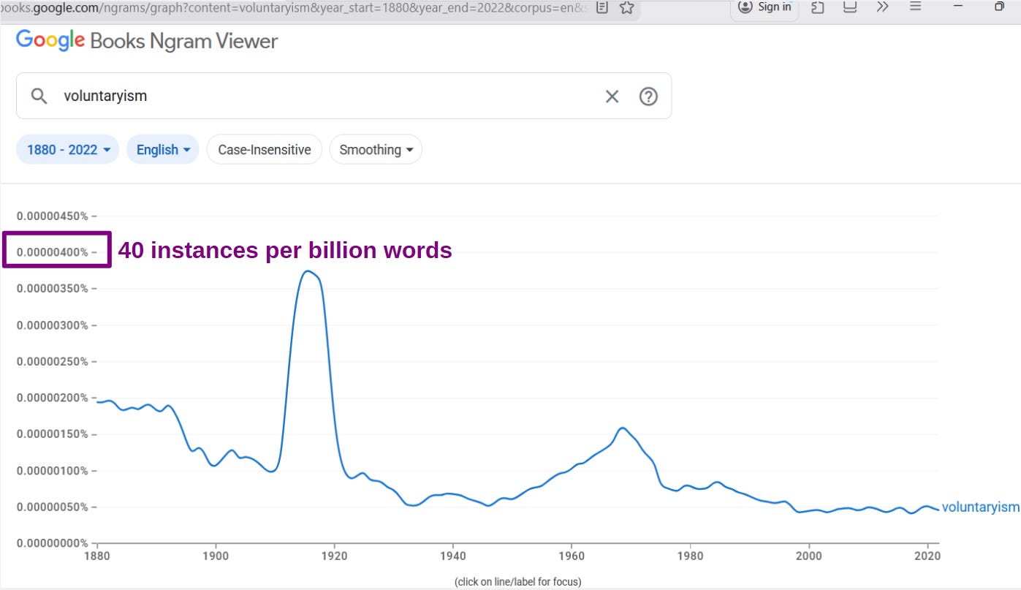Click the 1960 x-axis label
1021x590 pixels.
click(572, 556)
